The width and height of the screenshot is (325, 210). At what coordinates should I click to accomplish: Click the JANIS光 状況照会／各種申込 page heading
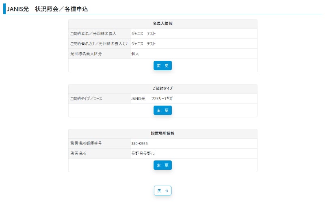(x=48, y=9)
